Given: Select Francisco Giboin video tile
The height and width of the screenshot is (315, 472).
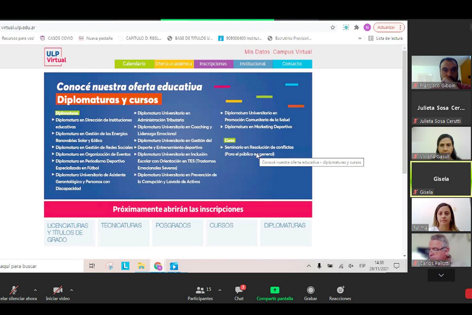Looking at the screenshot, I should coord(441,72).
